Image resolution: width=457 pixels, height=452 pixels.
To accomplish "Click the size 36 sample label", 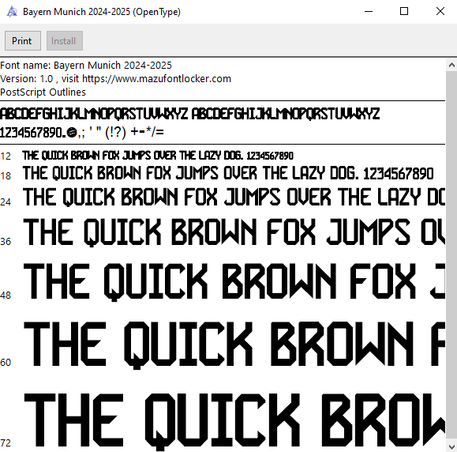I will (6, 242).
